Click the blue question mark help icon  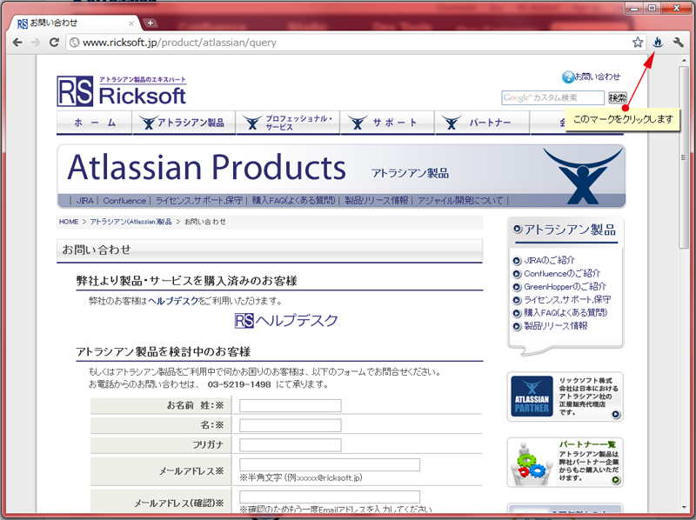tap(568, 77)
